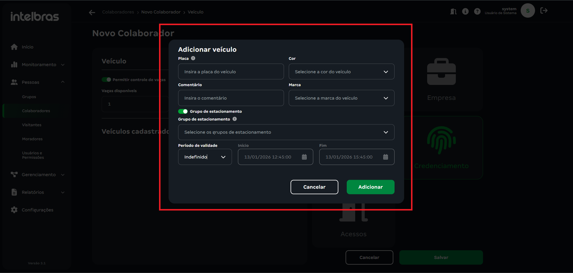Viewport: 573px width, 273px height.
Task: Click the Grupo de estacionamento info icon
Action: 235,119
